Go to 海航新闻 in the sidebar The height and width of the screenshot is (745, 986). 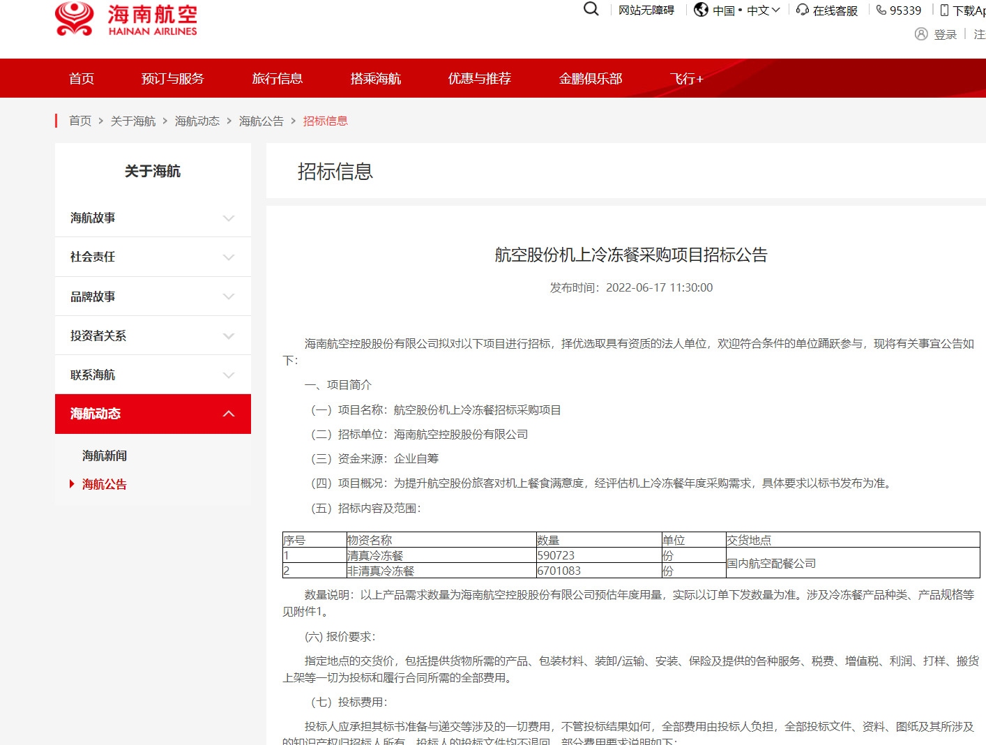pos(105,456)
